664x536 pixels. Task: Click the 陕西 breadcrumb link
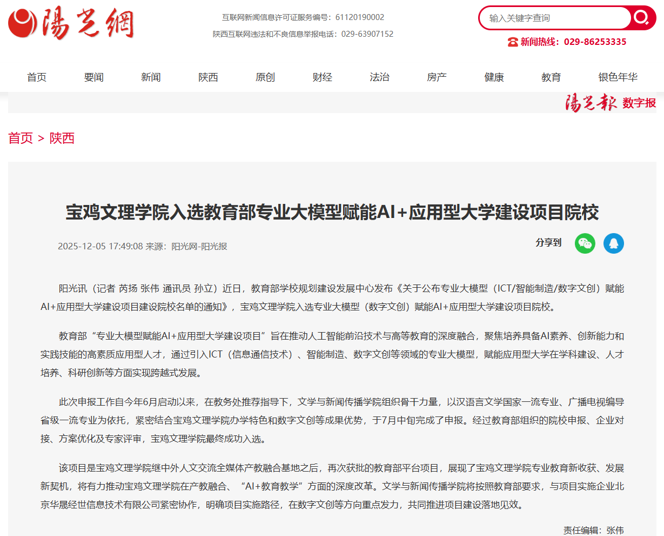pyautogui.click(x=62, y=138)
